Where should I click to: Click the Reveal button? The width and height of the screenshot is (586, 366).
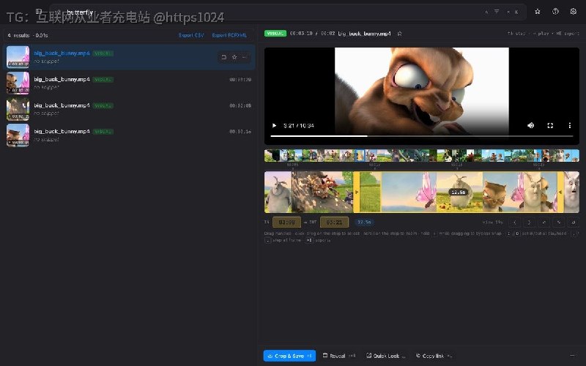[339, 356]
